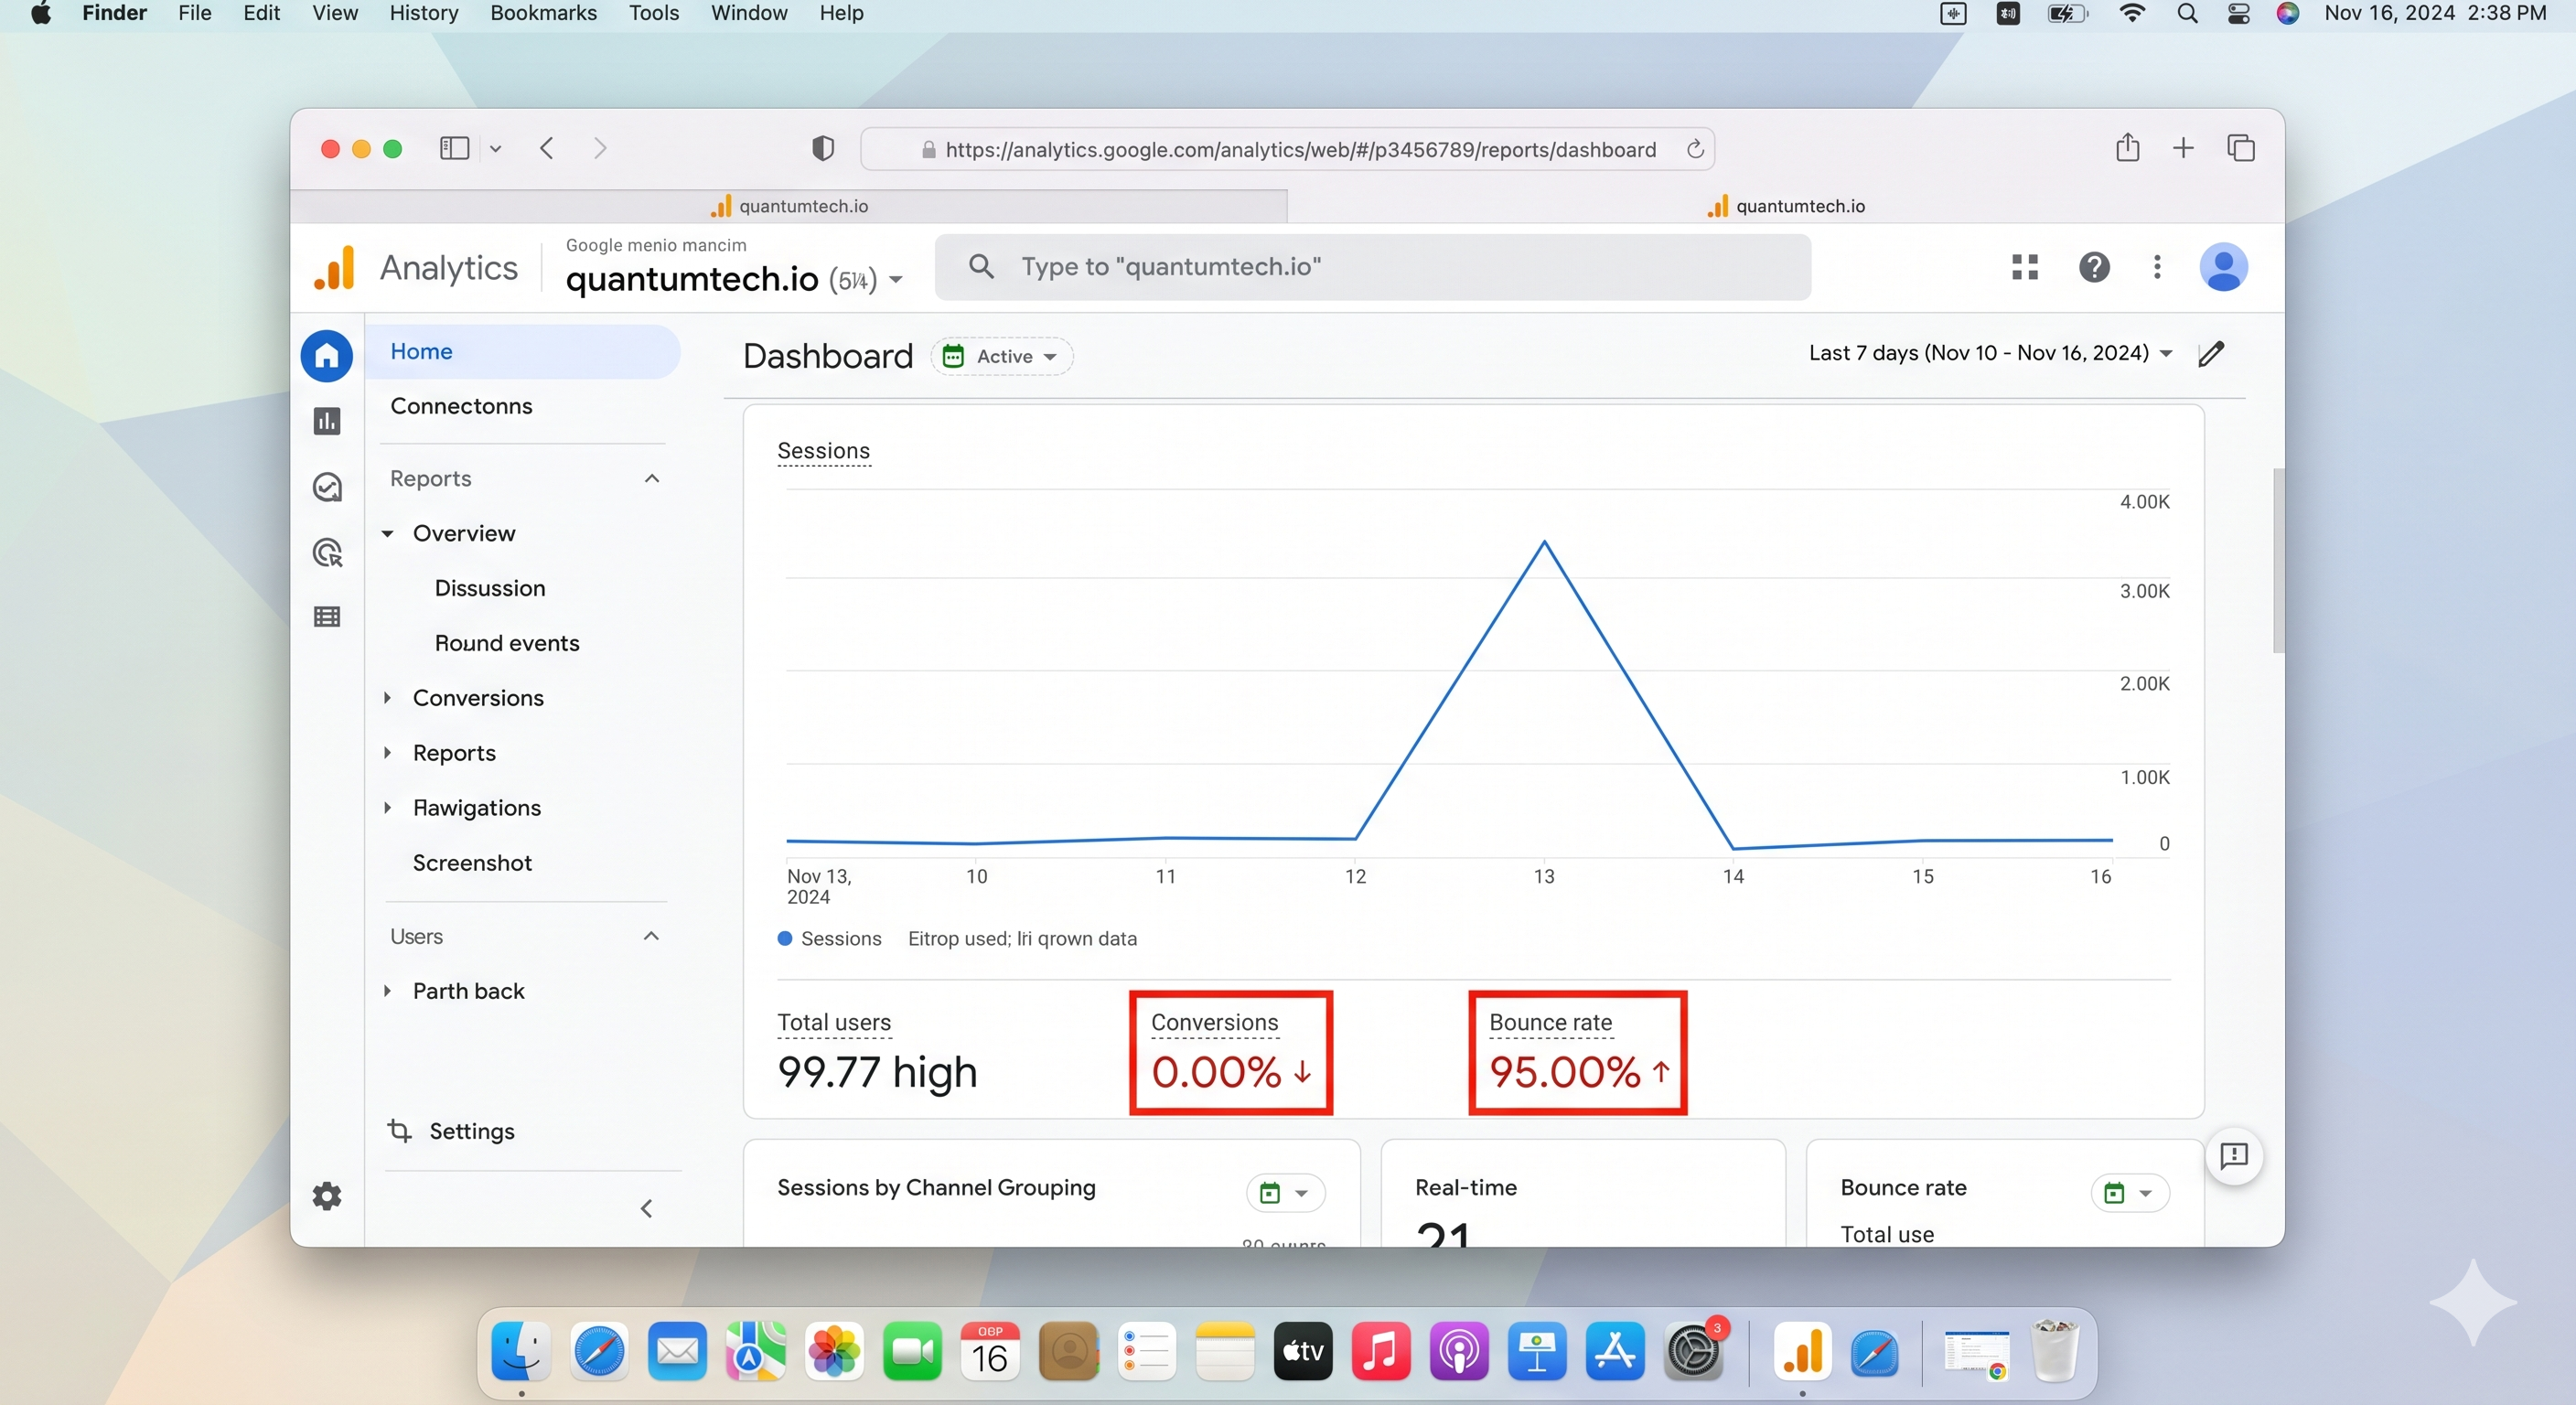
Task: Click the analytics search input field
Action: click(x=1371, y=267)
